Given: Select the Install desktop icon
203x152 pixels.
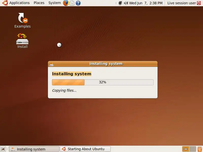Looking at the screenshot, I should [x=22, y=41].
